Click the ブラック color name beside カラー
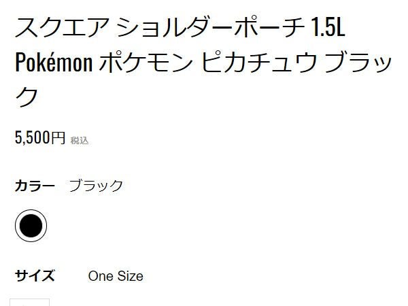Viewport: 408px width, 306px height. click(x=96, y=186)
